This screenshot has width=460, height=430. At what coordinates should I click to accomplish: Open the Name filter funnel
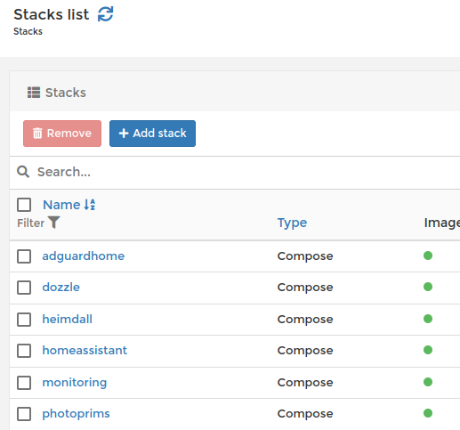54,222
